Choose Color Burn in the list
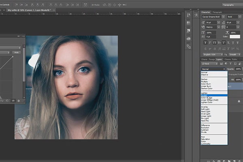Image resolution: width=243 pixels, height=162 pixels. [x=214, y=84]
